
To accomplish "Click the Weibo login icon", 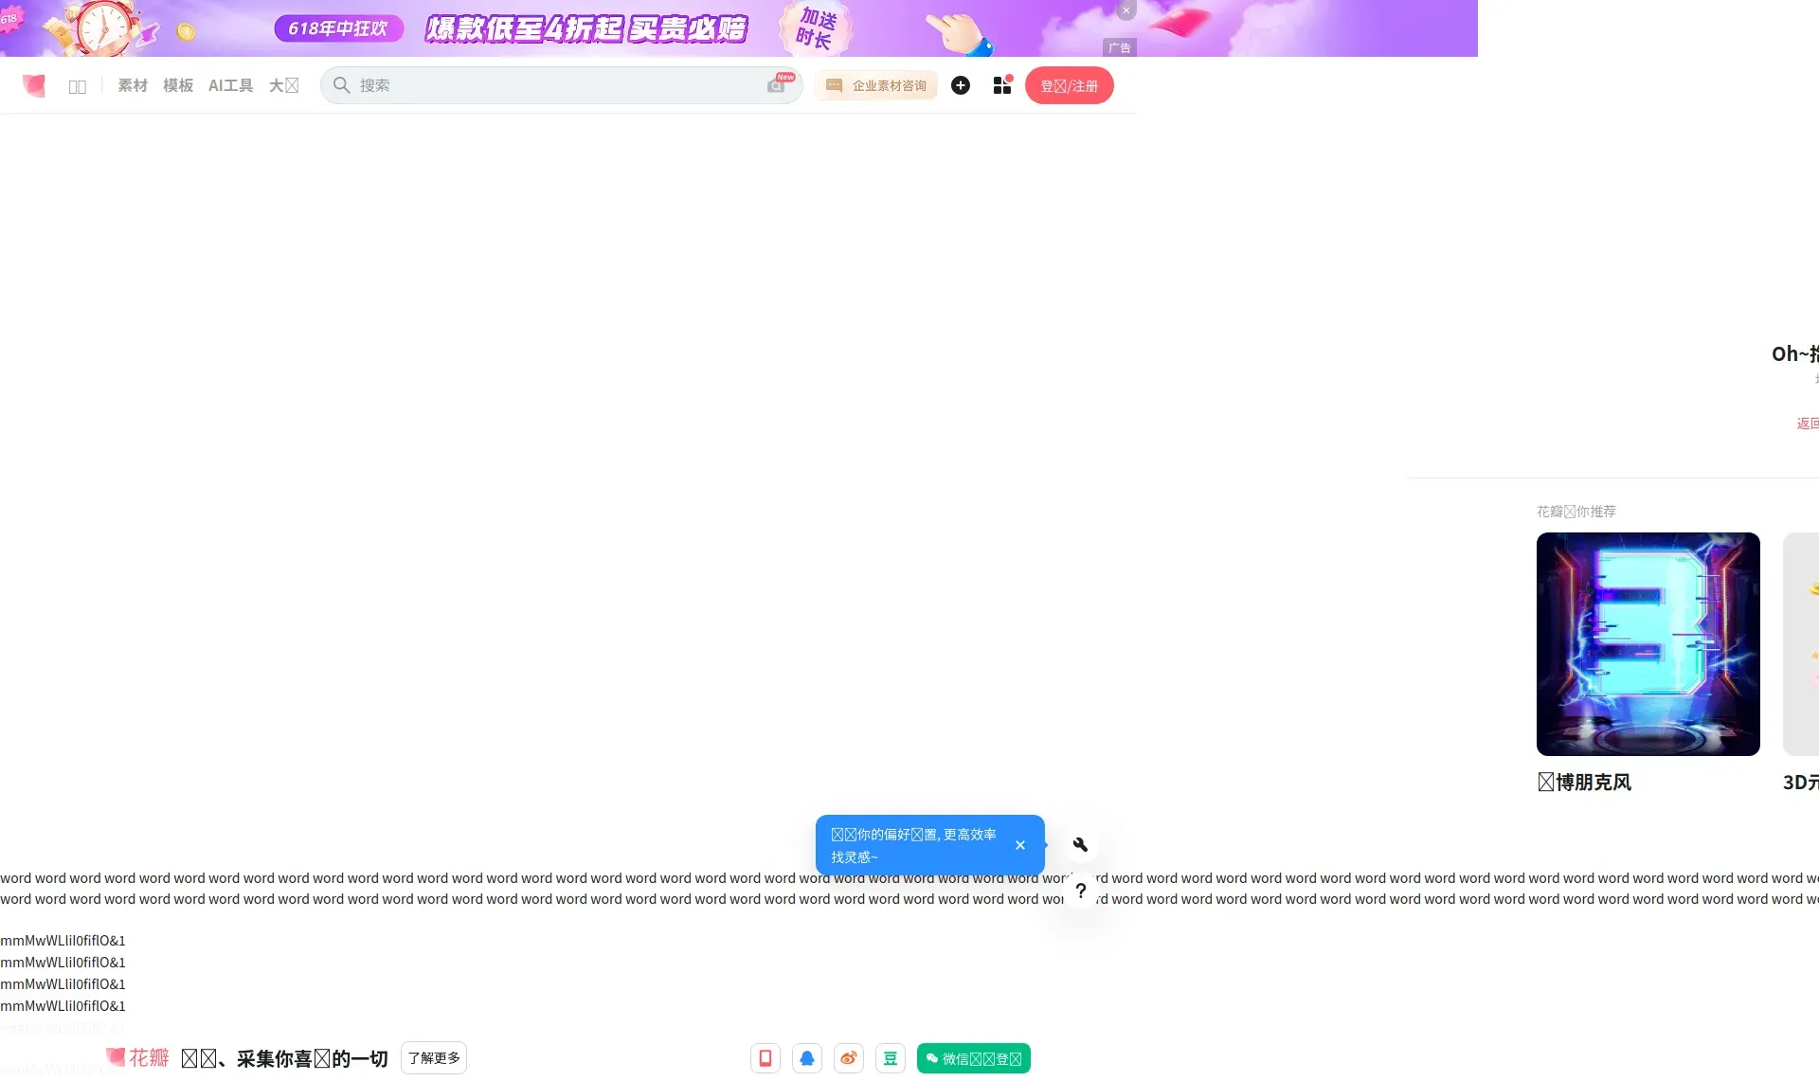I will pos(849,1058).
